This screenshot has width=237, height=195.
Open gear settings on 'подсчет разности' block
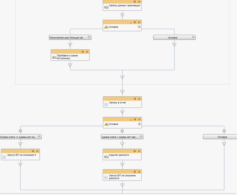coord(135,151)
